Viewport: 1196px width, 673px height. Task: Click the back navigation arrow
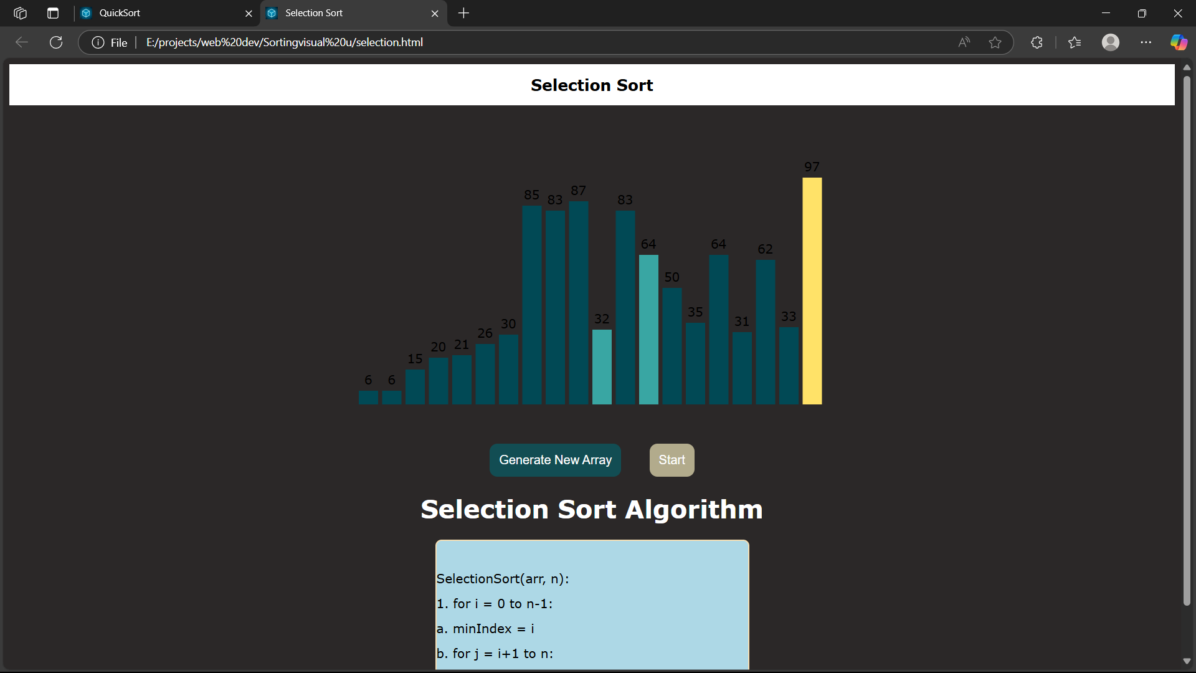coord(22,42)
